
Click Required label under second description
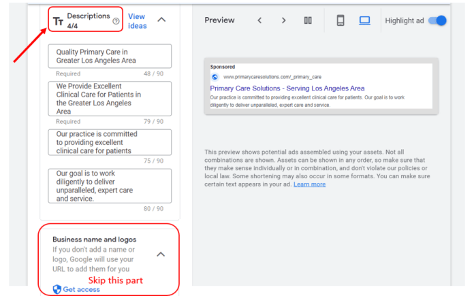pos(68,121)
